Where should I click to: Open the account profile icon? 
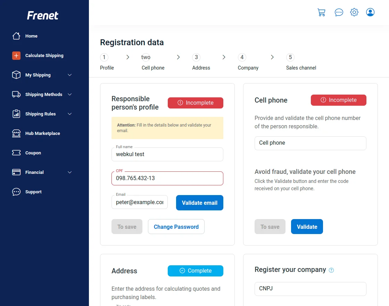pyautogui.click(x=370, y=12)
